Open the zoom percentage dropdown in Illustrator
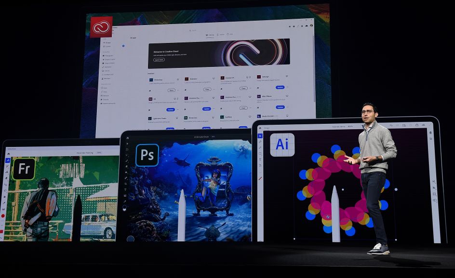This screenshot has height=278, width=455. 349,126
